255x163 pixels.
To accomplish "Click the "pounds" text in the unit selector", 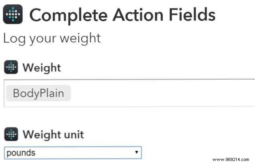I will click(21, 153).
